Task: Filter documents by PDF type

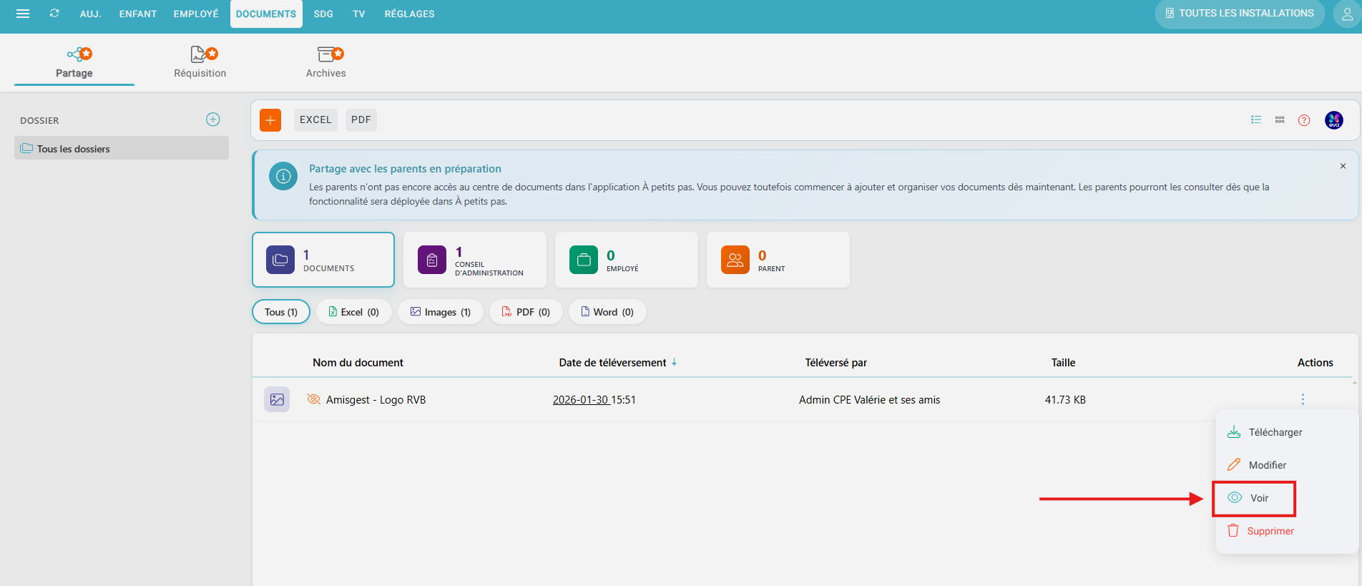Action: 526,312
